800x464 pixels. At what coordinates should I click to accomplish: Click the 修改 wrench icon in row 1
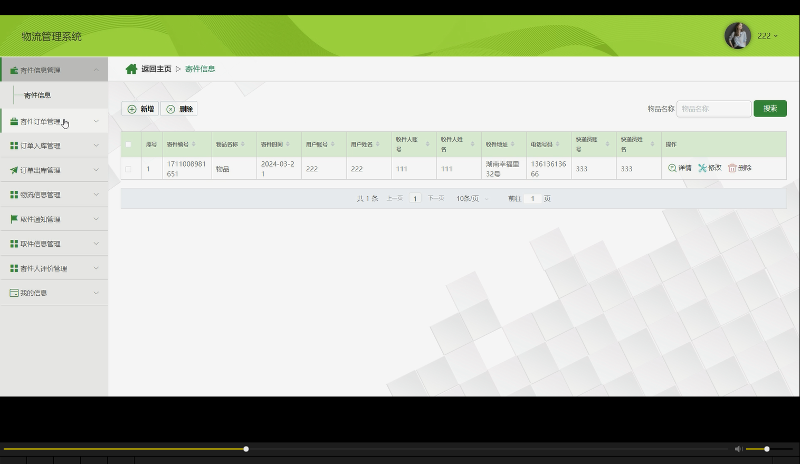[x=702, y=168]
